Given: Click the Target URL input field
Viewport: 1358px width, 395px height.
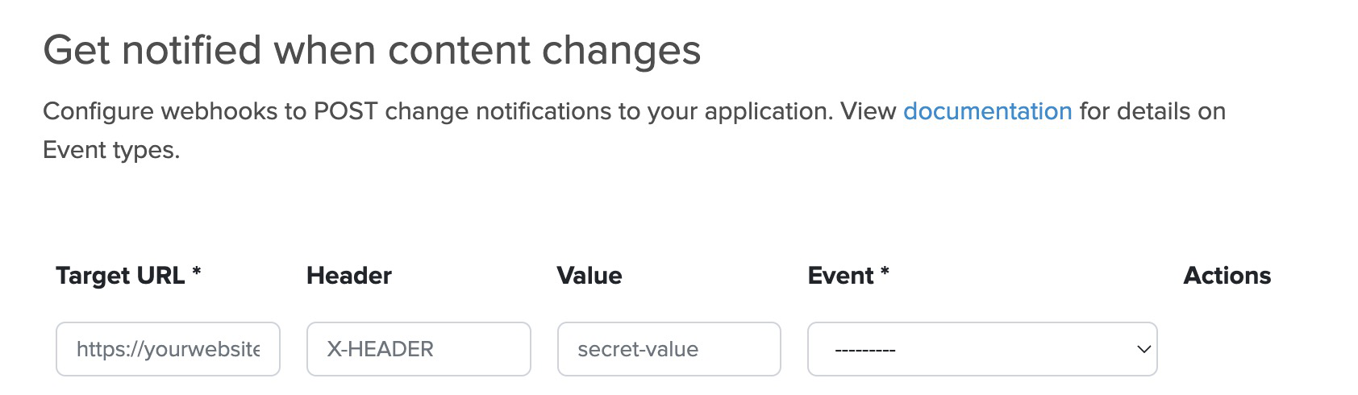Looking at the screenshot, I should [168, 349].
